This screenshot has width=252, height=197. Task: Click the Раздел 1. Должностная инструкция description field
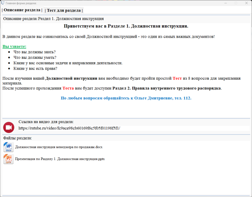click(x=71, y=19)
